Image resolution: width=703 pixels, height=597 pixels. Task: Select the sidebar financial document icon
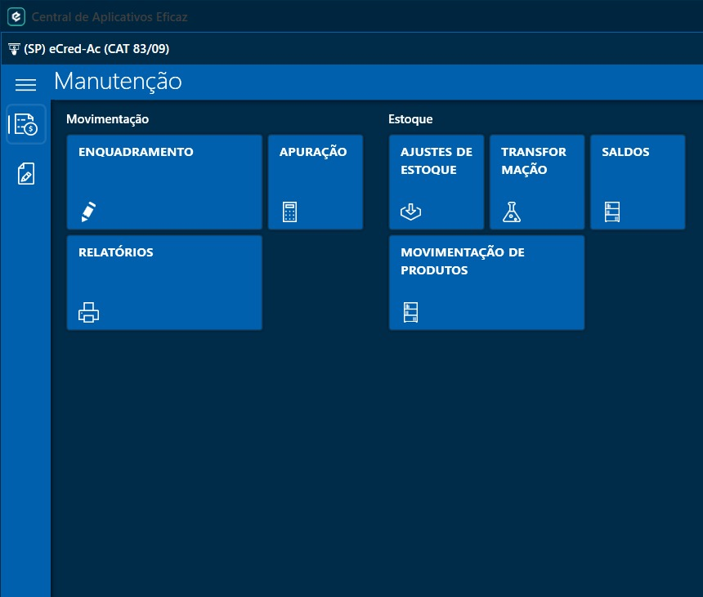pyautogui.click(x=25, y=124)
